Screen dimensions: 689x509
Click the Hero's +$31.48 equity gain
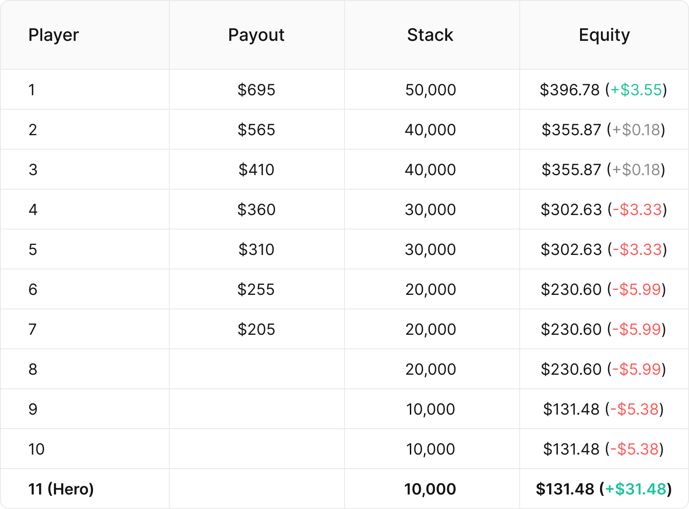[636, 489]
